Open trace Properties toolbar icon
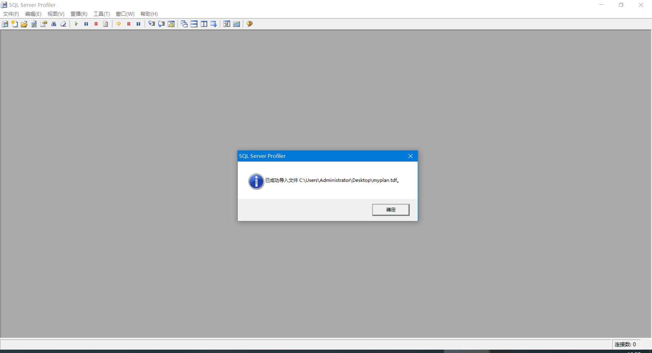The image size is (652, 353). point(44,24)
